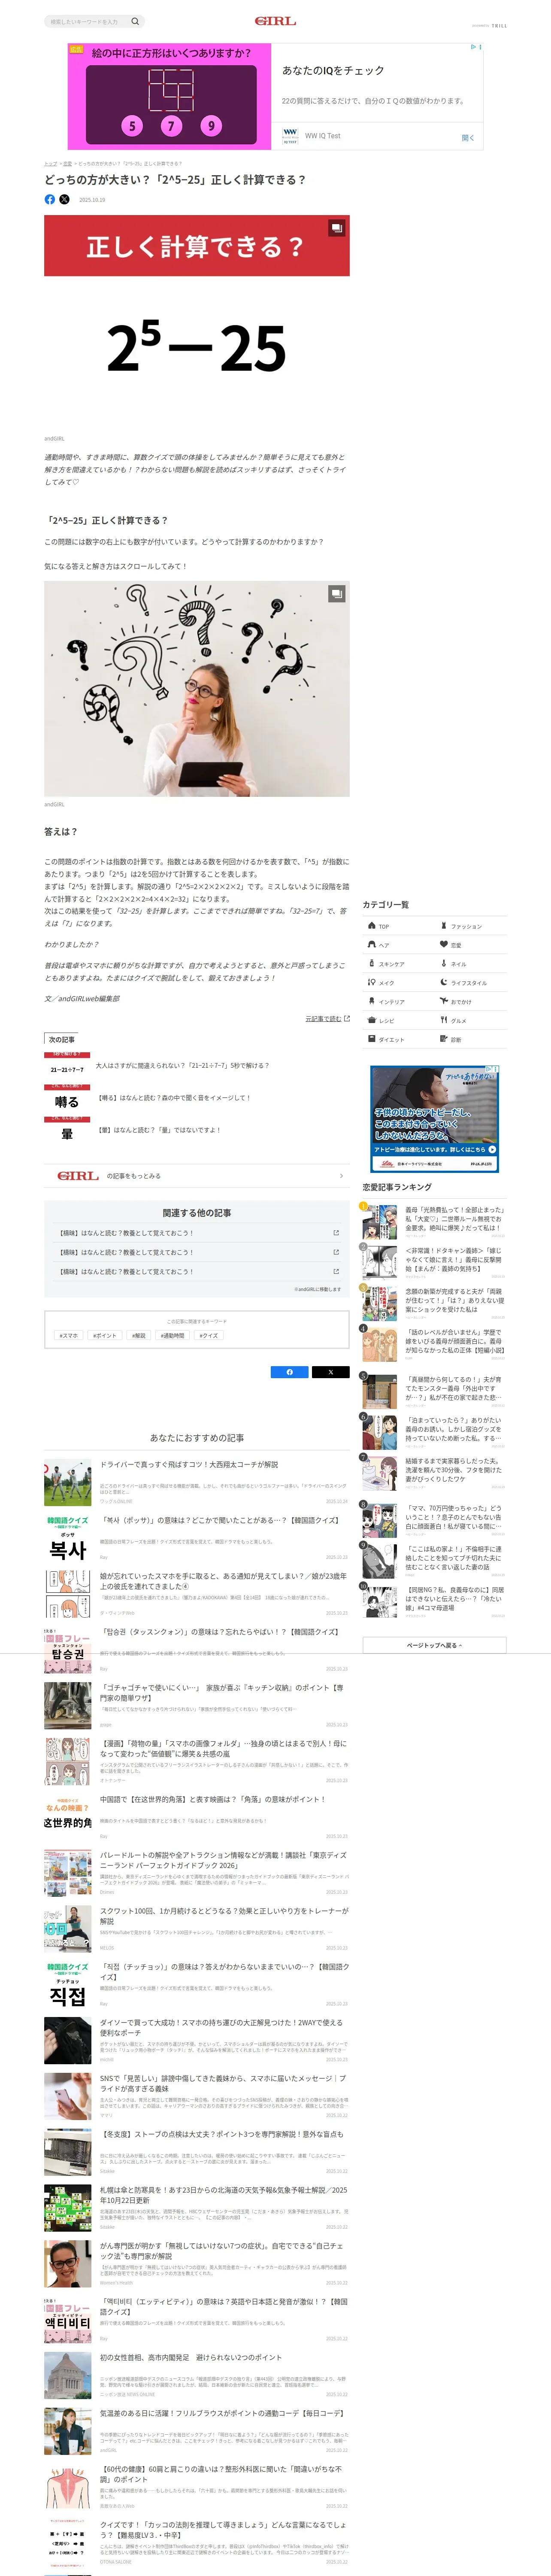This screenshot has width=551, height=2576.
Task: Click the search magnifier icon in header
Action: pos(135,21)
